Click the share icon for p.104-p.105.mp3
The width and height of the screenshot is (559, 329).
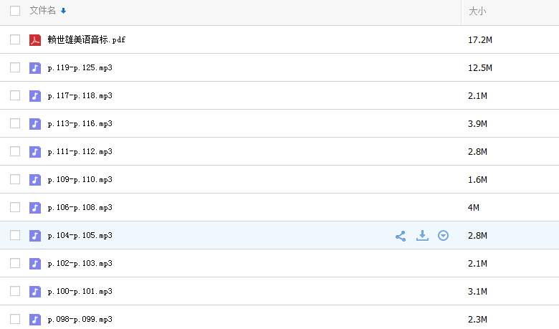tap(401, 235)
